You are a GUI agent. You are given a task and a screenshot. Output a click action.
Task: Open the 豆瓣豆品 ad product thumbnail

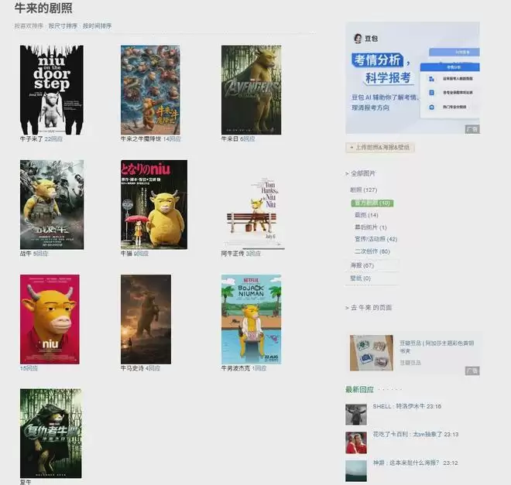[x=372, y=353]
